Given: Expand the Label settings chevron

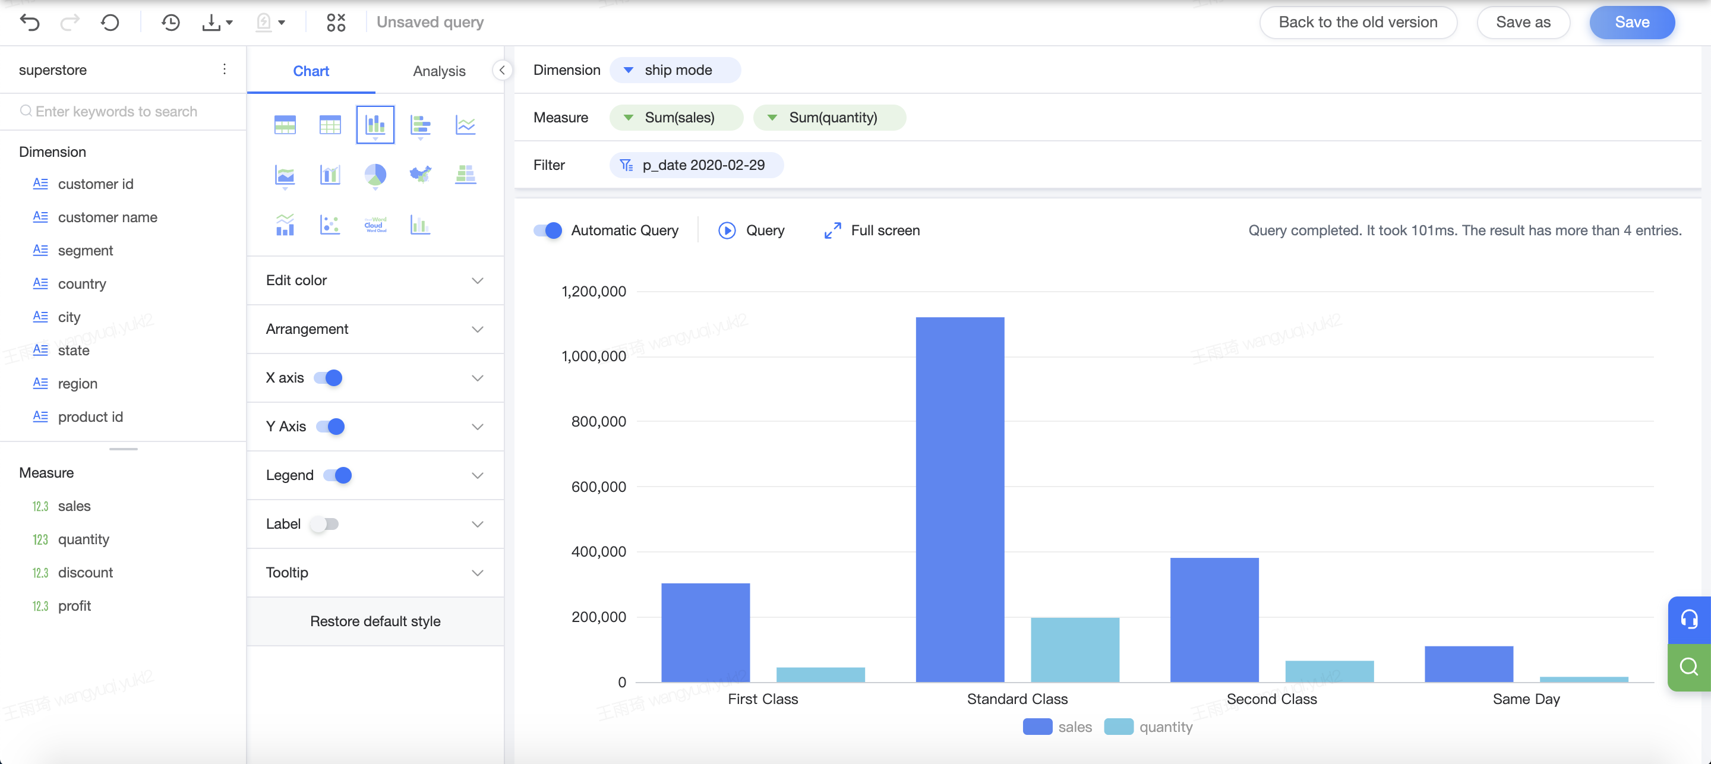Looking at the screenshot, I should [478, 524].
